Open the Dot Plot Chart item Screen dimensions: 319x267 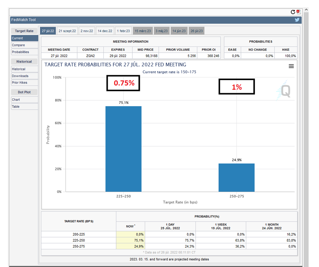pos(25,100)
